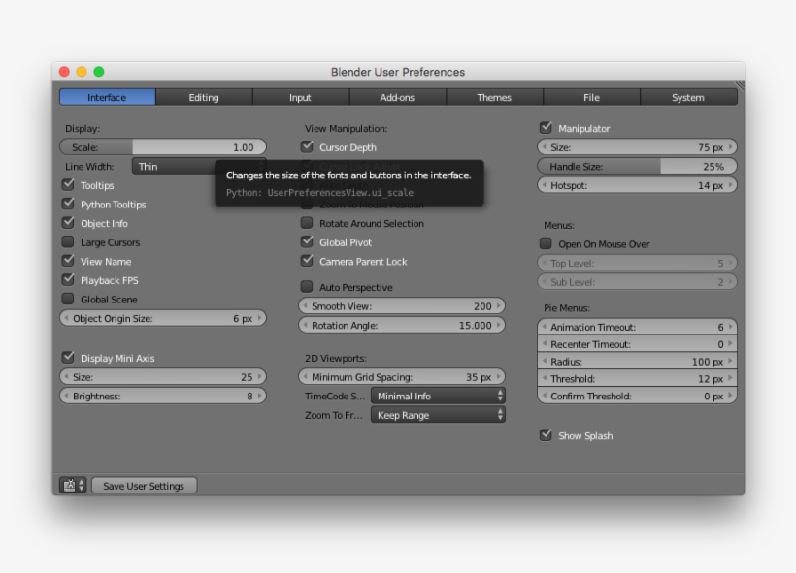Adjust the Handle Size slider

(637, 167)
